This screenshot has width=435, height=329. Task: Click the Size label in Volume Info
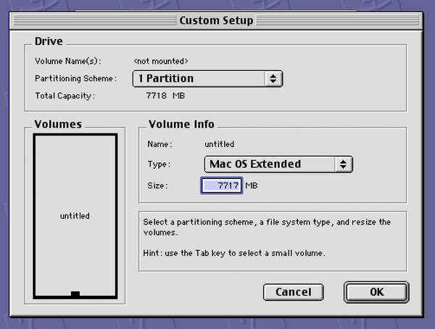pos(157,186)
